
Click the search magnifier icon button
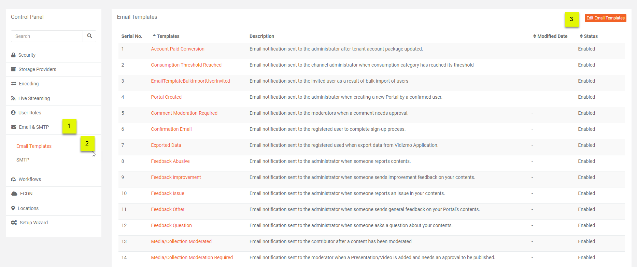coord(89,36)
